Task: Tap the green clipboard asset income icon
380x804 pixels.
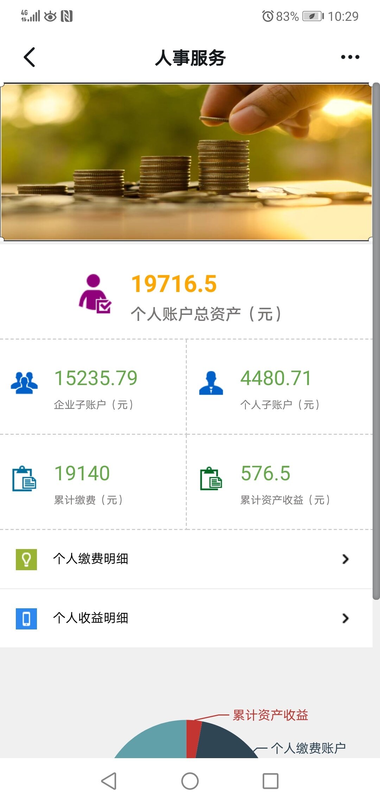Action: click(211, 479)
